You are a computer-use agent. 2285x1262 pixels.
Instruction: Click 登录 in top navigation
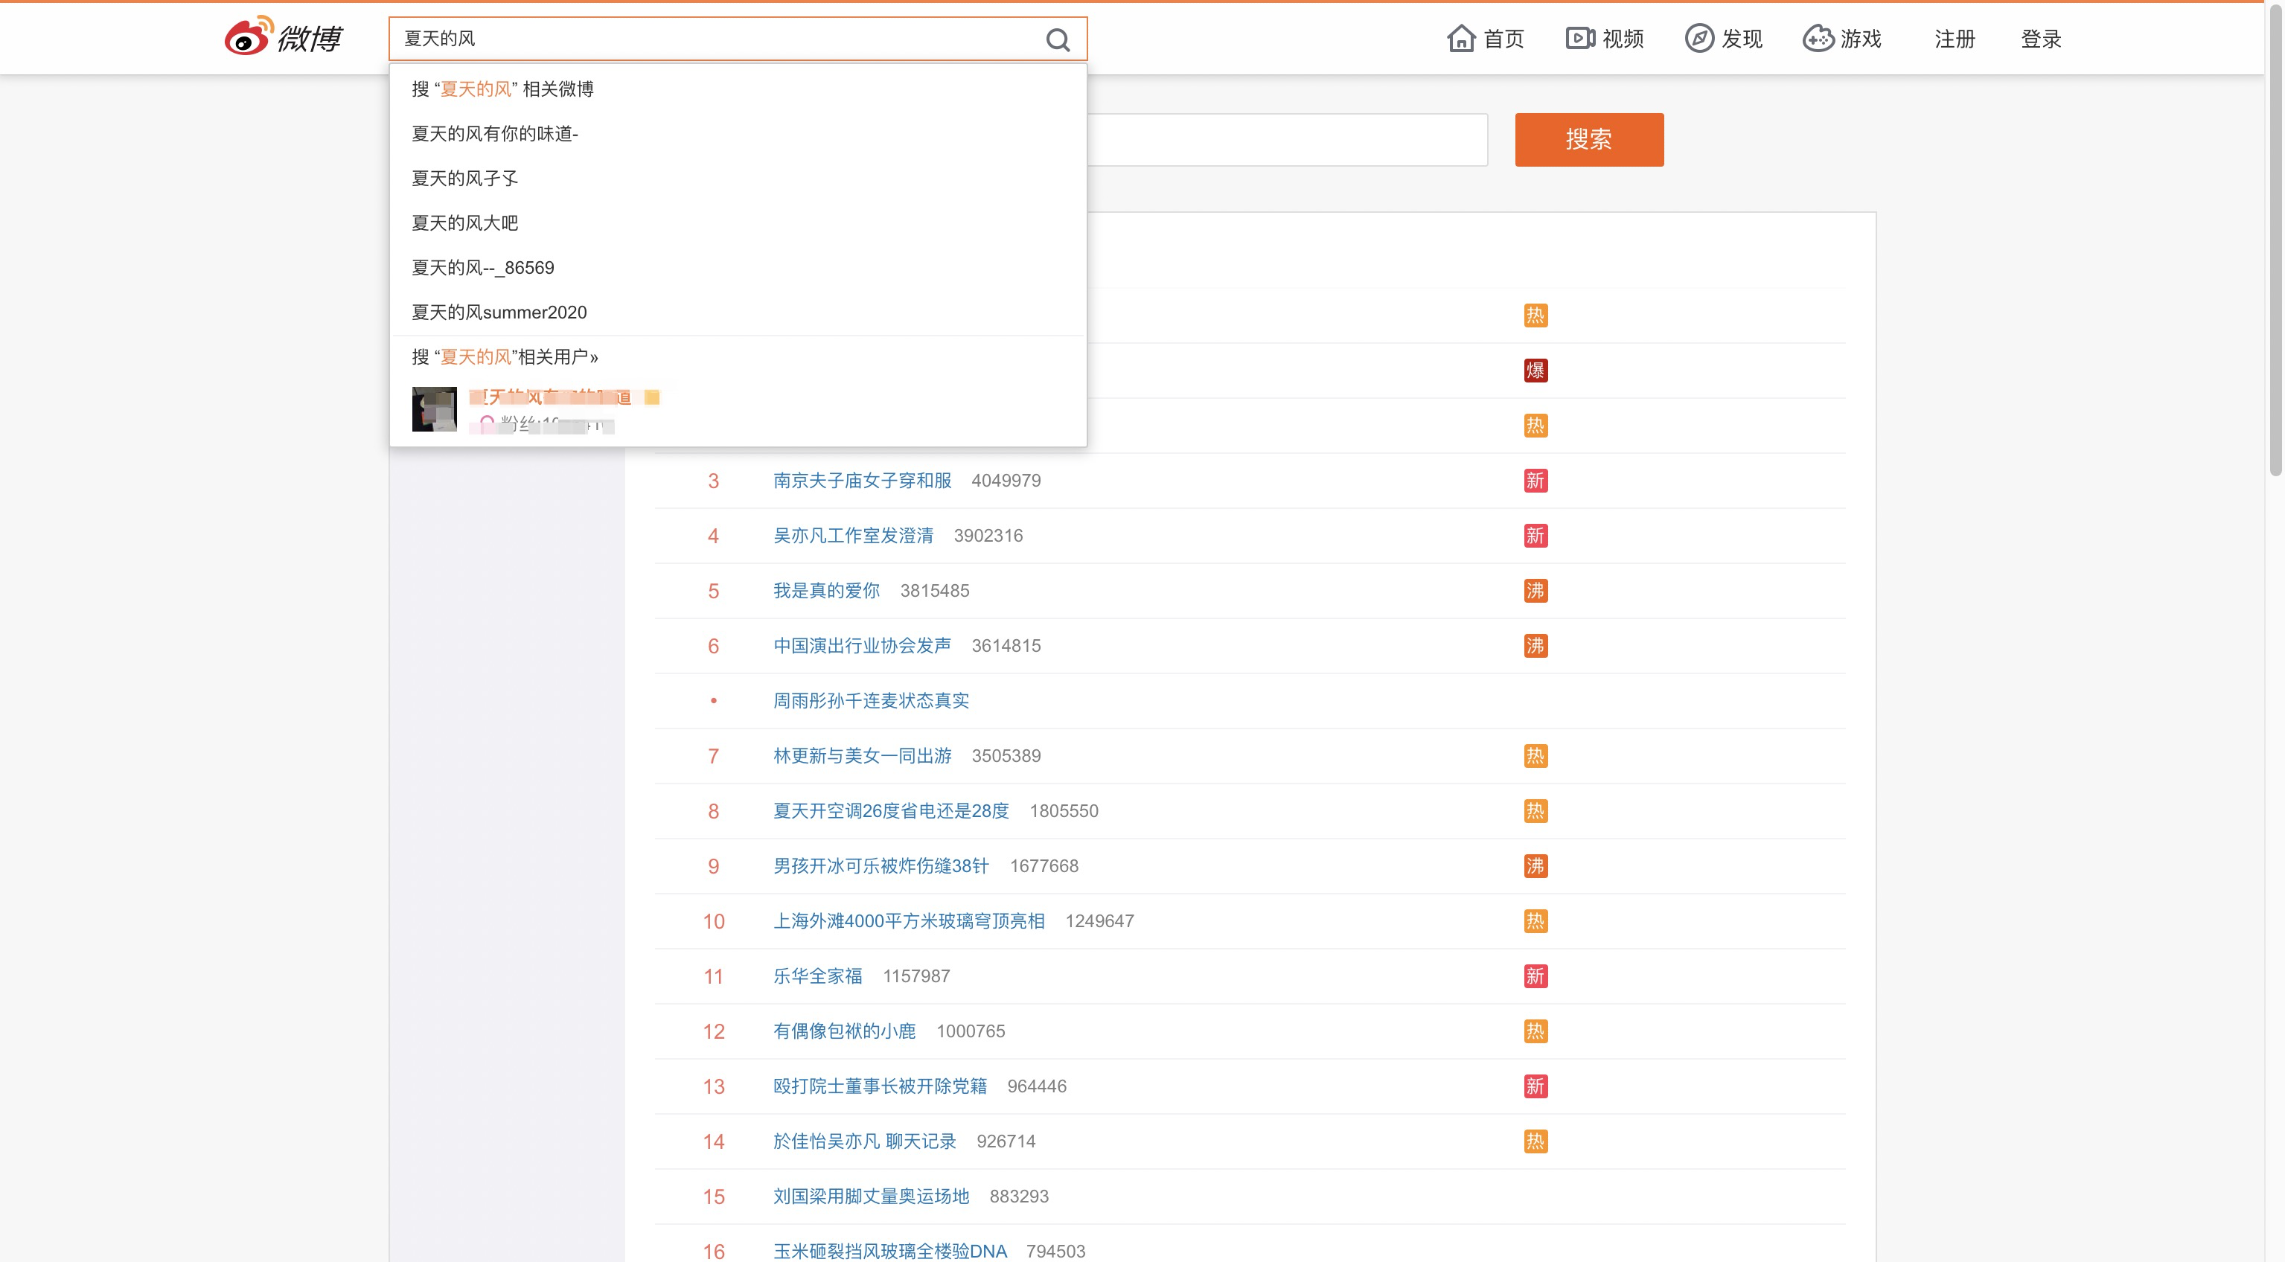tap(2041, 39)
